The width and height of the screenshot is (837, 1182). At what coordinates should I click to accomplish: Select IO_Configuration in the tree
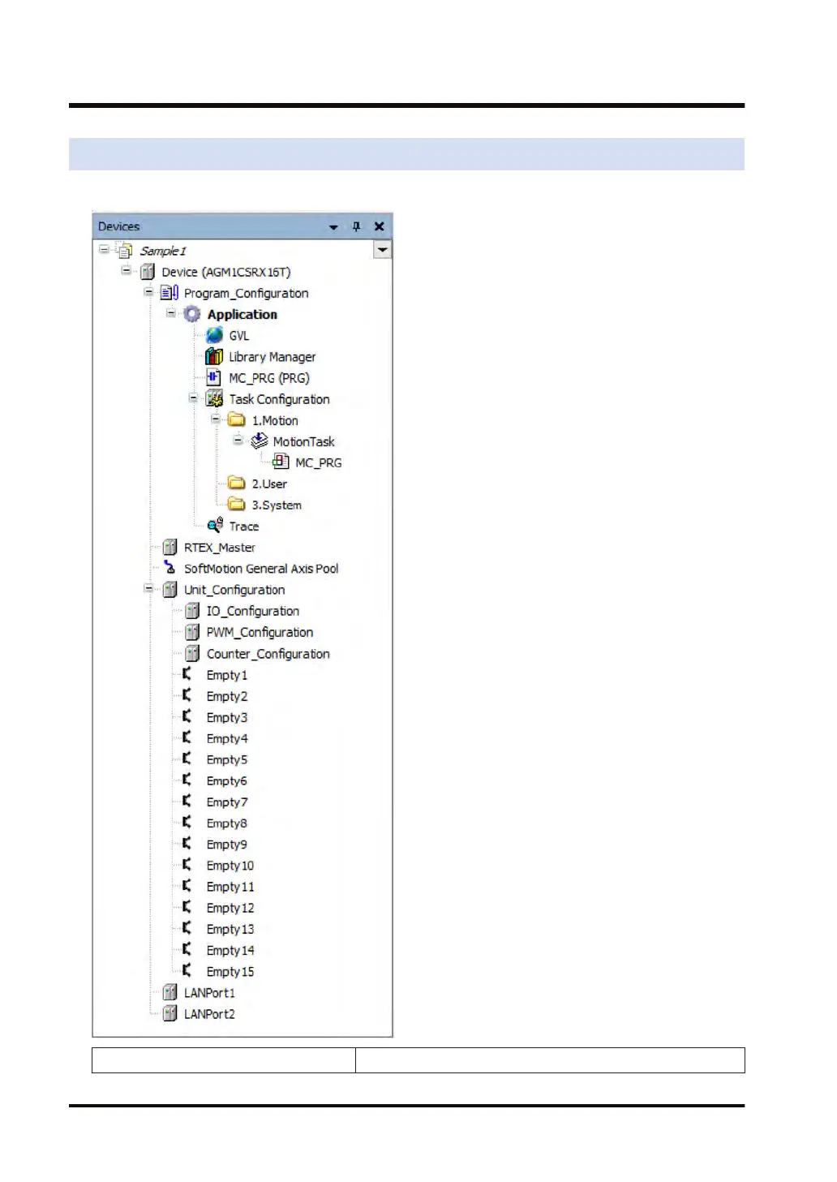coord(252,611)
